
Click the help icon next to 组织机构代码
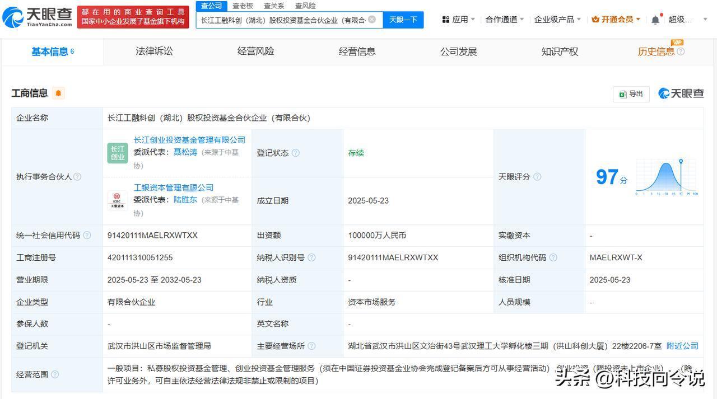553,257
